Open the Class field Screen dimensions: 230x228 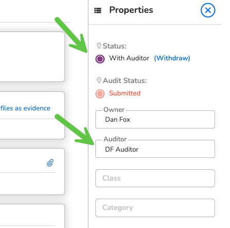(x=155, y=178)
